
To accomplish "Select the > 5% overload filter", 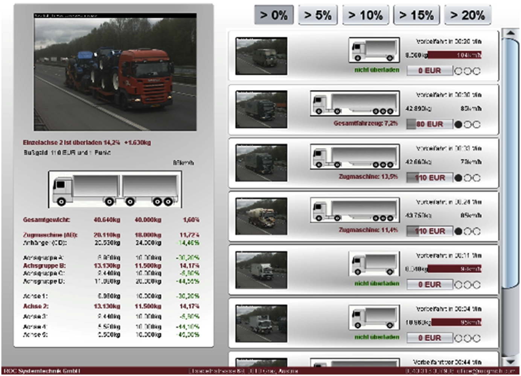I will [x=318, y=15].
